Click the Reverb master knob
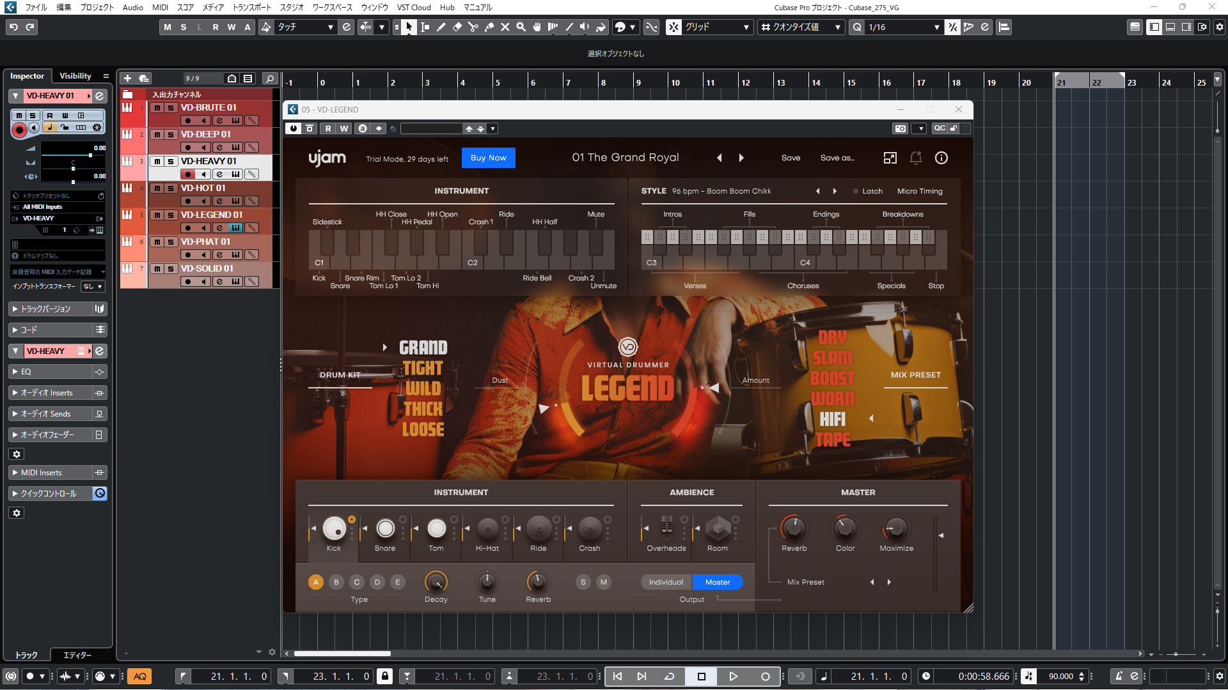Screen dimensions: 1228x690 [x=794, y=528]
